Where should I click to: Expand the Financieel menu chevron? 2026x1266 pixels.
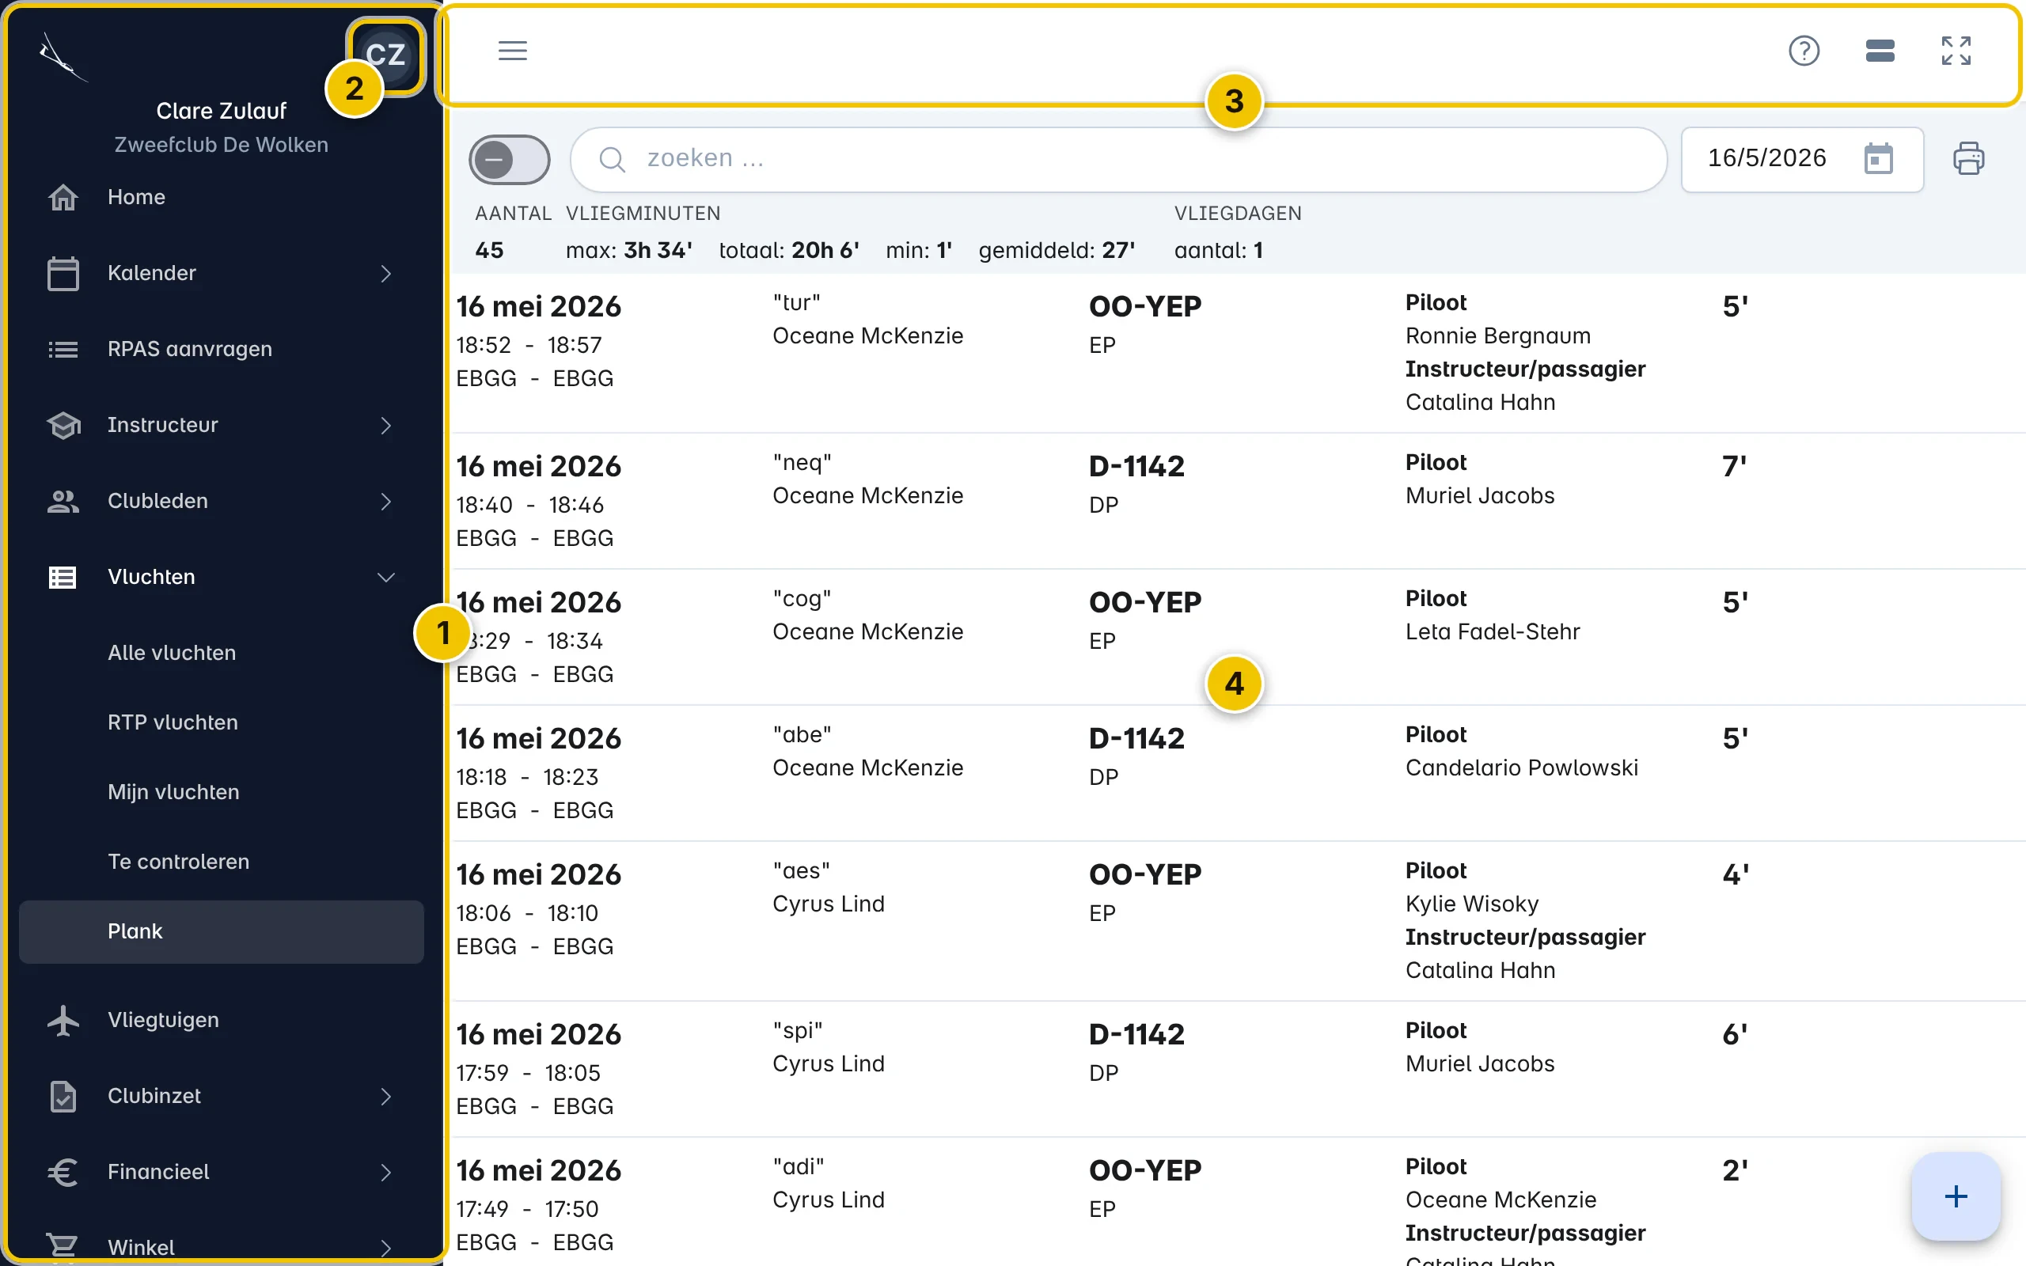point(386,1171)
